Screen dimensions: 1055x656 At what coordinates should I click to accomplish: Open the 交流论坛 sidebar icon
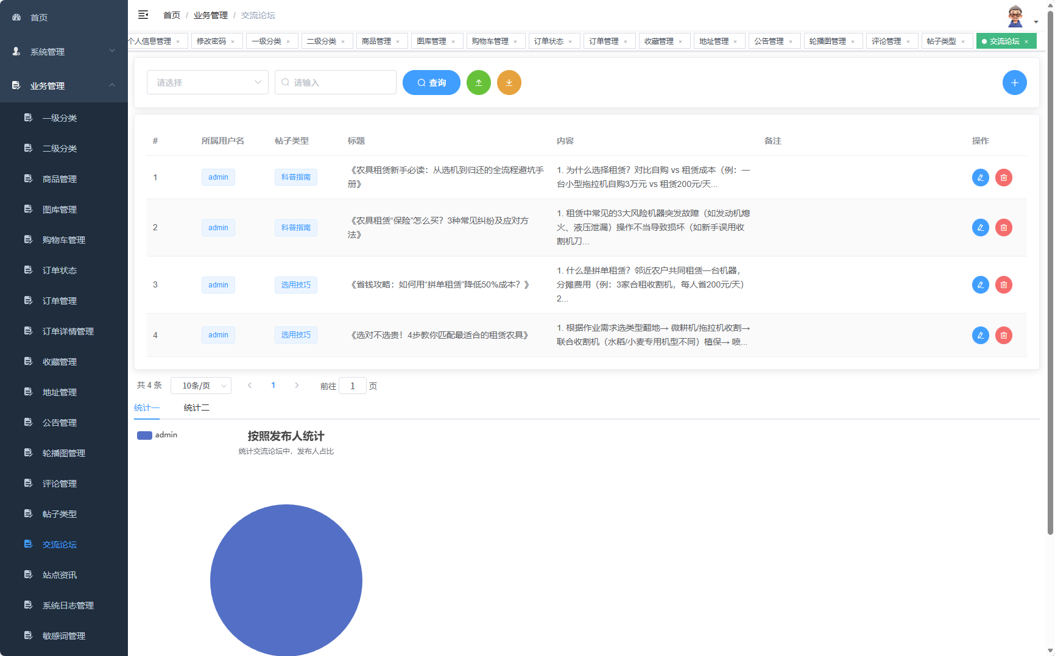pyautogui.click(x=28, y=544)
